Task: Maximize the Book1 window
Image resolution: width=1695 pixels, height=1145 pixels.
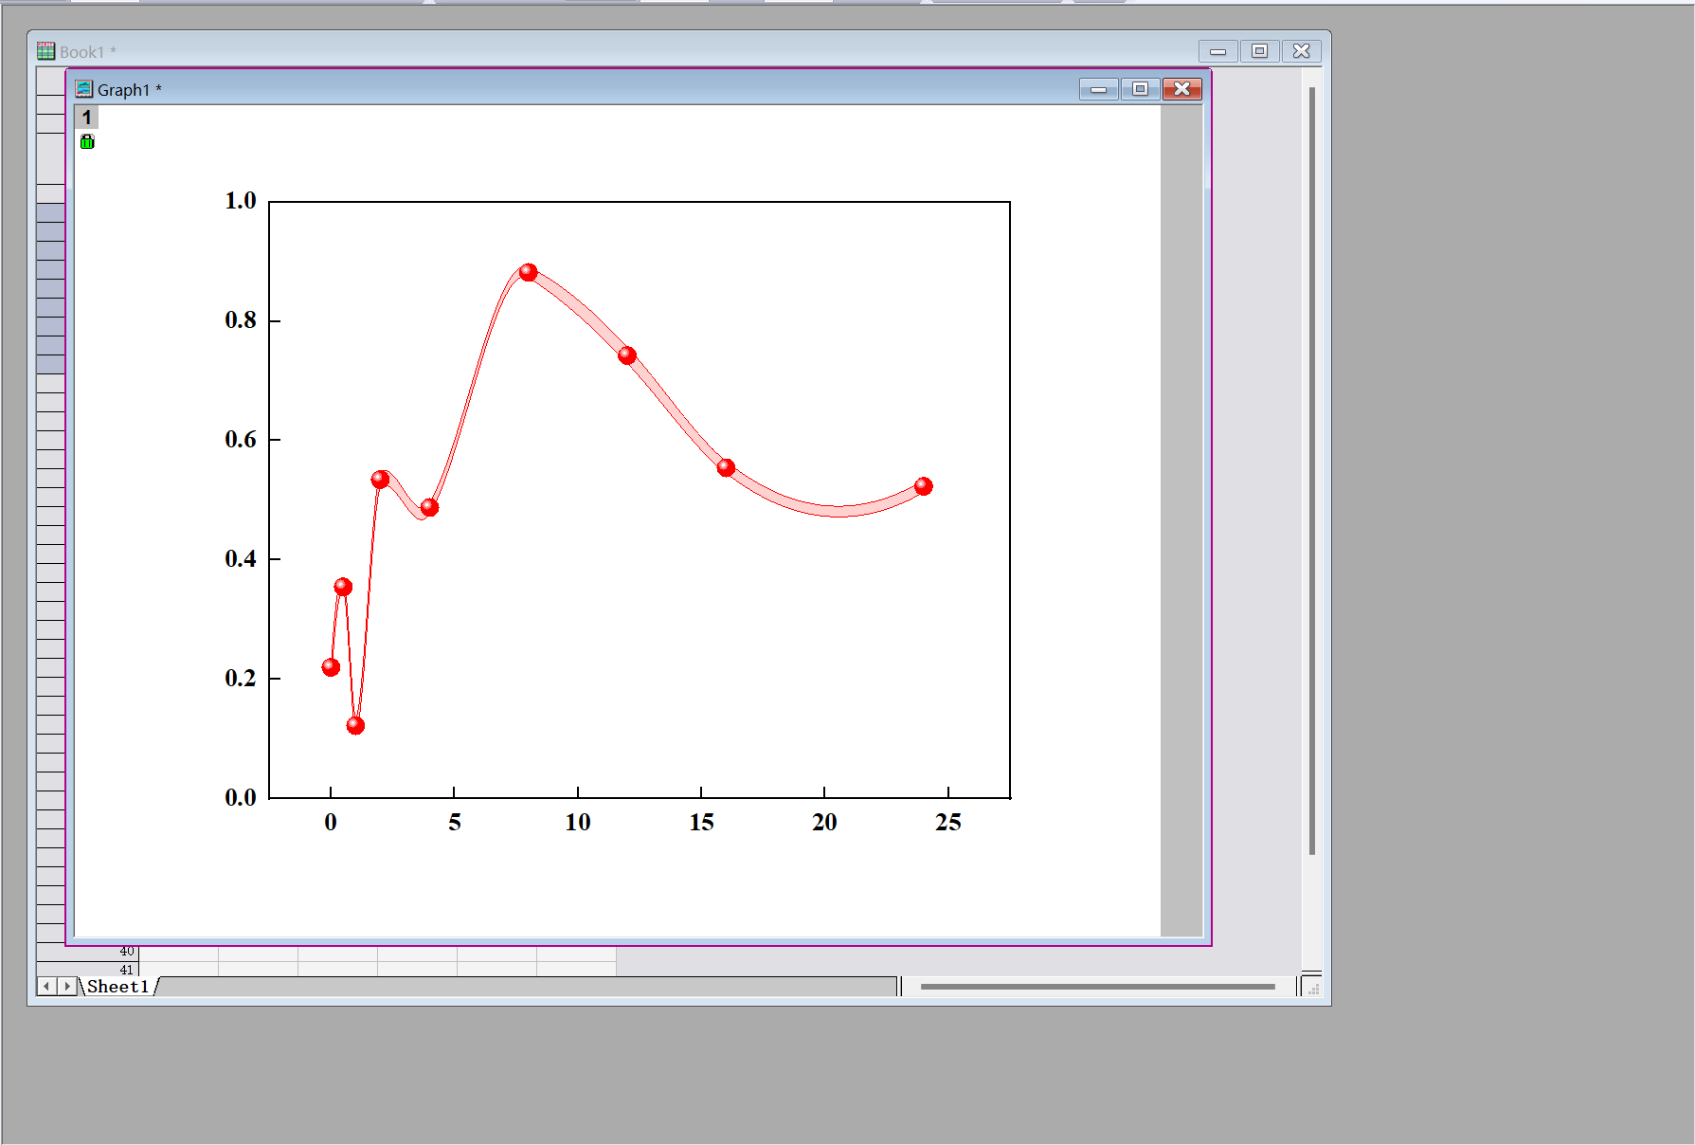Action: pyautogui.click(x=1260, y=51)
